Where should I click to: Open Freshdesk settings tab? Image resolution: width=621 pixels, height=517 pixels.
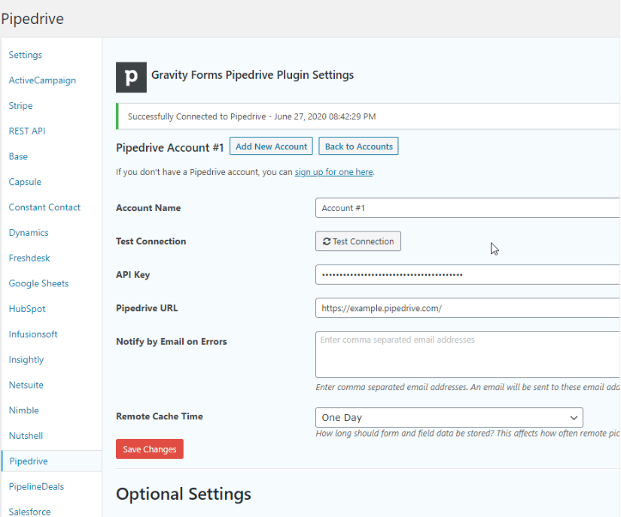[29, 258]
